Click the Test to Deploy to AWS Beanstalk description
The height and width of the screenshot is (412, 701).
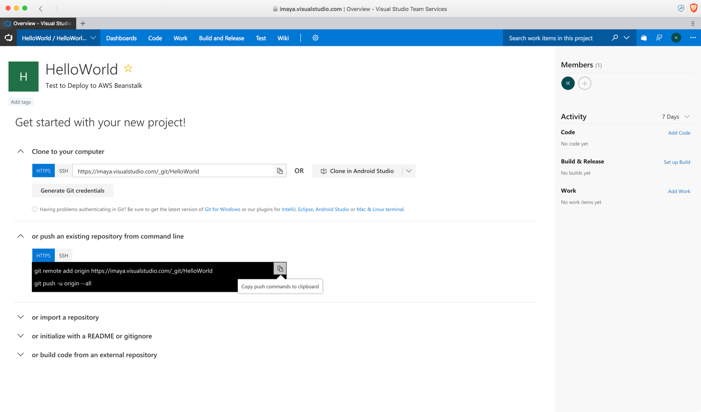pos(94,86)
